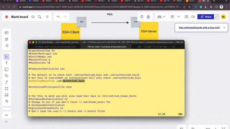Click the #MaxSessions 10 line
Screen dimensions: 230x129
[x=39, y=63]
